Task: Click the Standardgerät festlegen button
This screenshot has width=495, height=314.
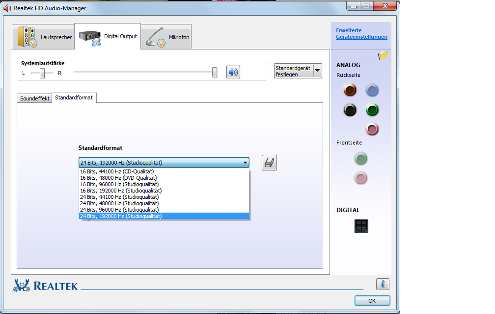Action: pyautogui.click(x=294, y=71)
